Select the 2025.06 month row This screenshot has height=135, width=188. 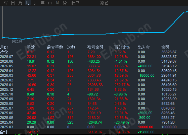point(88,113)
